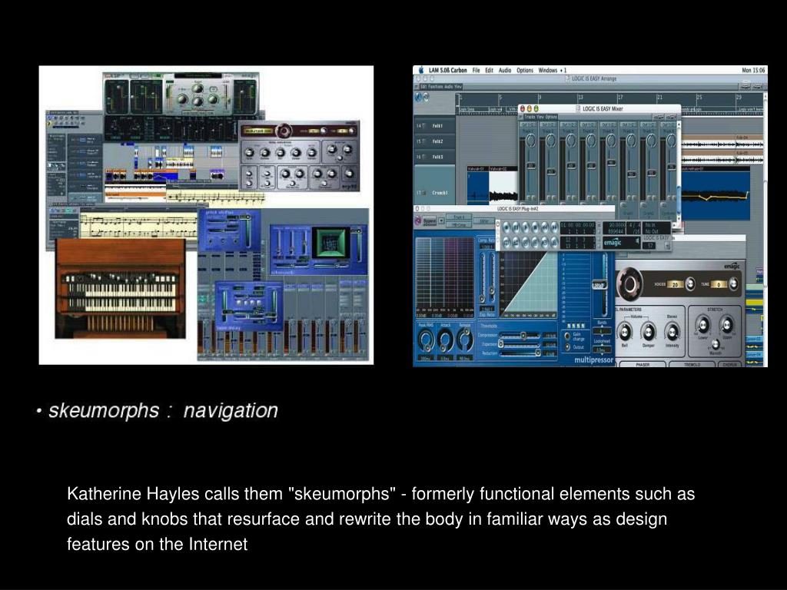This screenshot has width=787, height=590.
Task: Click bar 13 on the Arrange ruler
Action: (580, 98)
